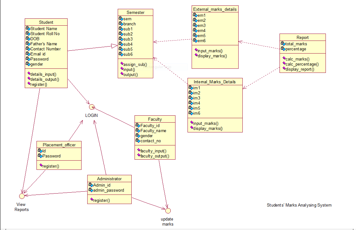Click the 'Student Roll No' attribute

45,34
